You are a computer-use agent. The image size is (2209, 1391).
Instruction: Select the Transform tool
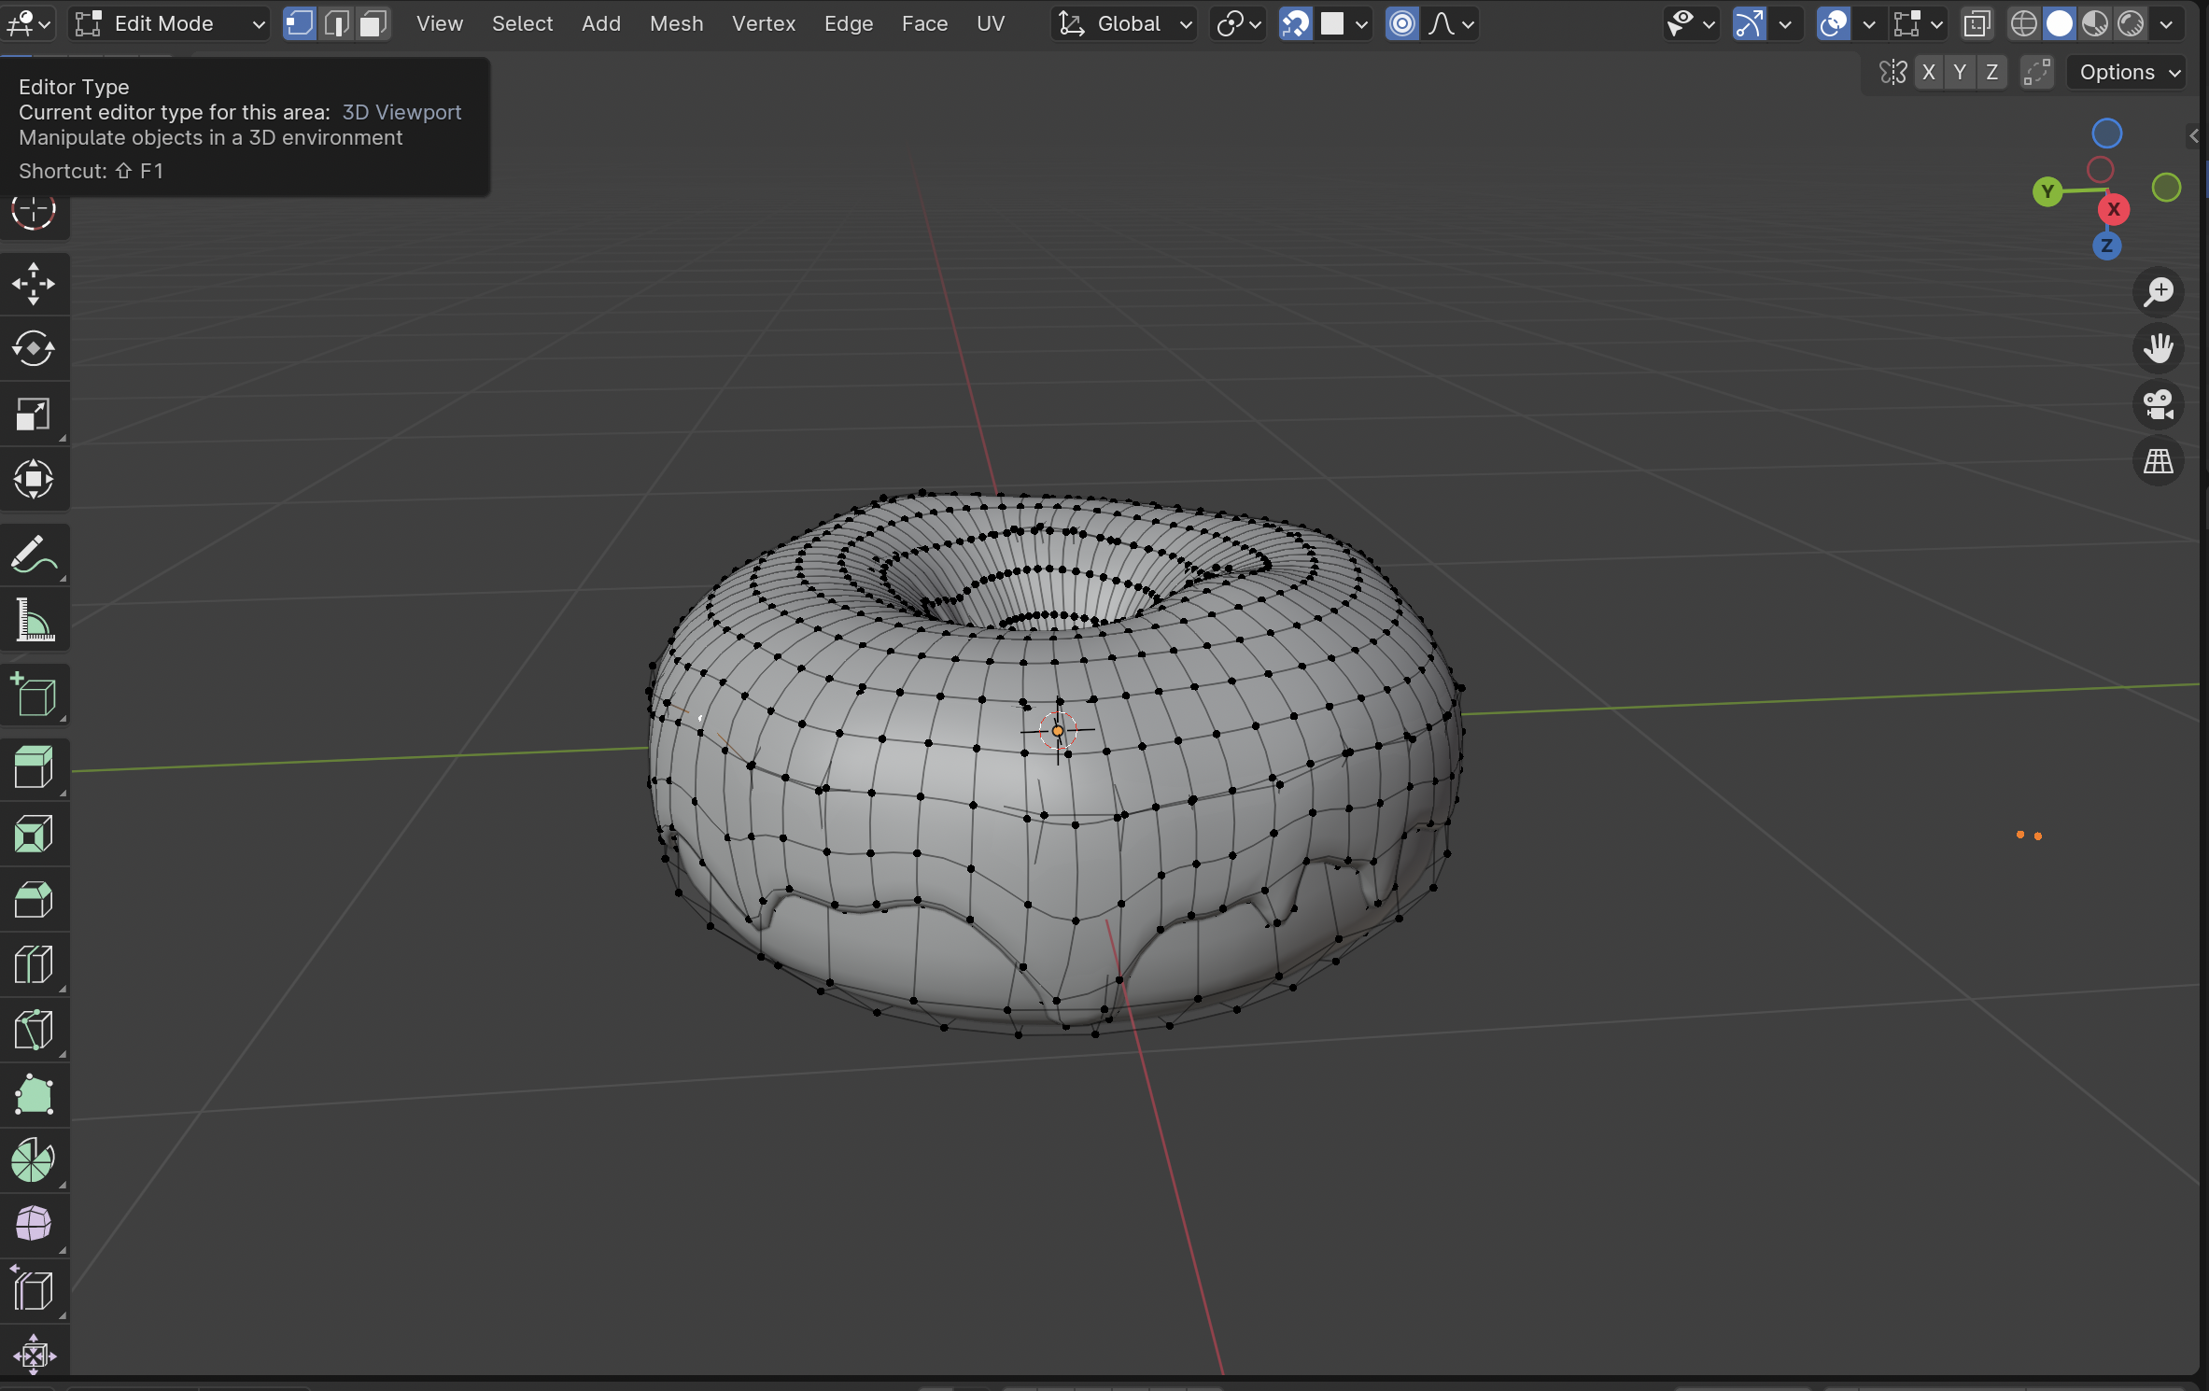pyautogui.click(x=34, y=480)
